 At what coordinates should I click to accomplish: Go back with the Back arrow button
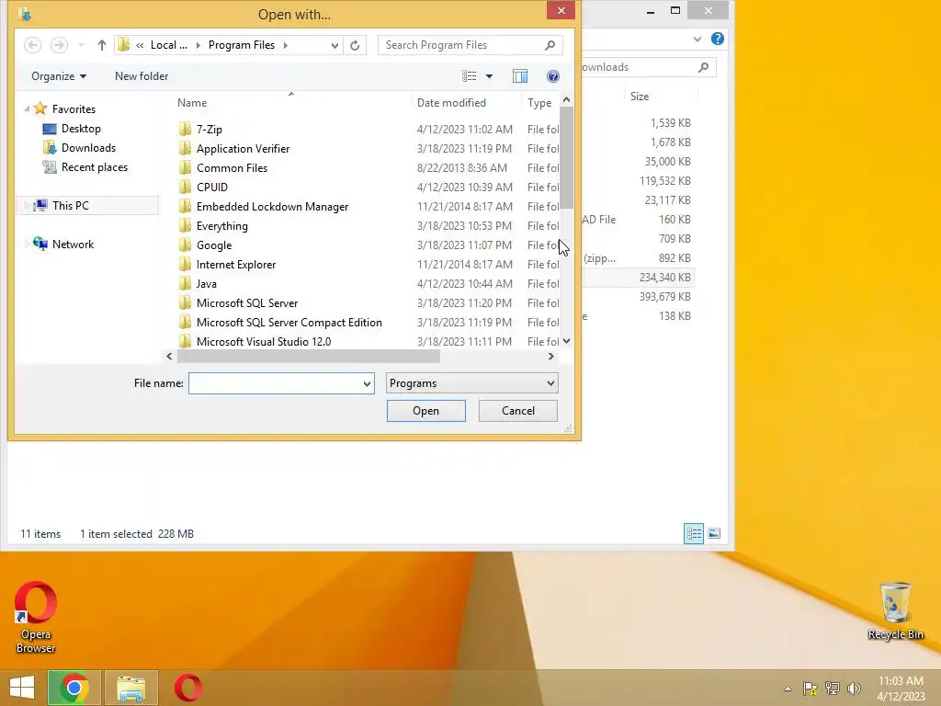coord(33,45)
